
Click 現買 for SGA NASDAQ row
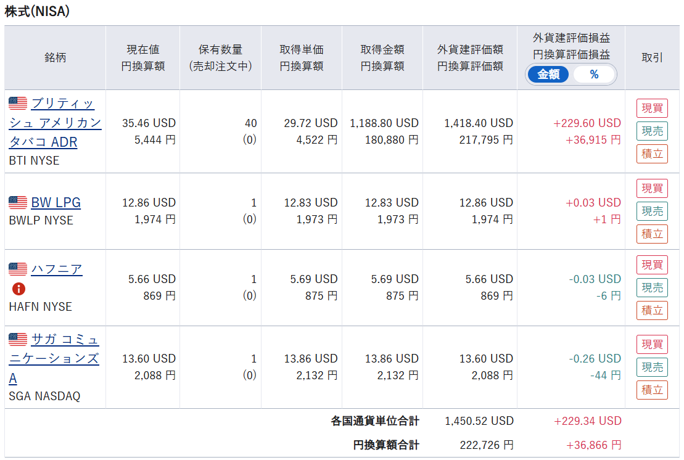point(652,345)
